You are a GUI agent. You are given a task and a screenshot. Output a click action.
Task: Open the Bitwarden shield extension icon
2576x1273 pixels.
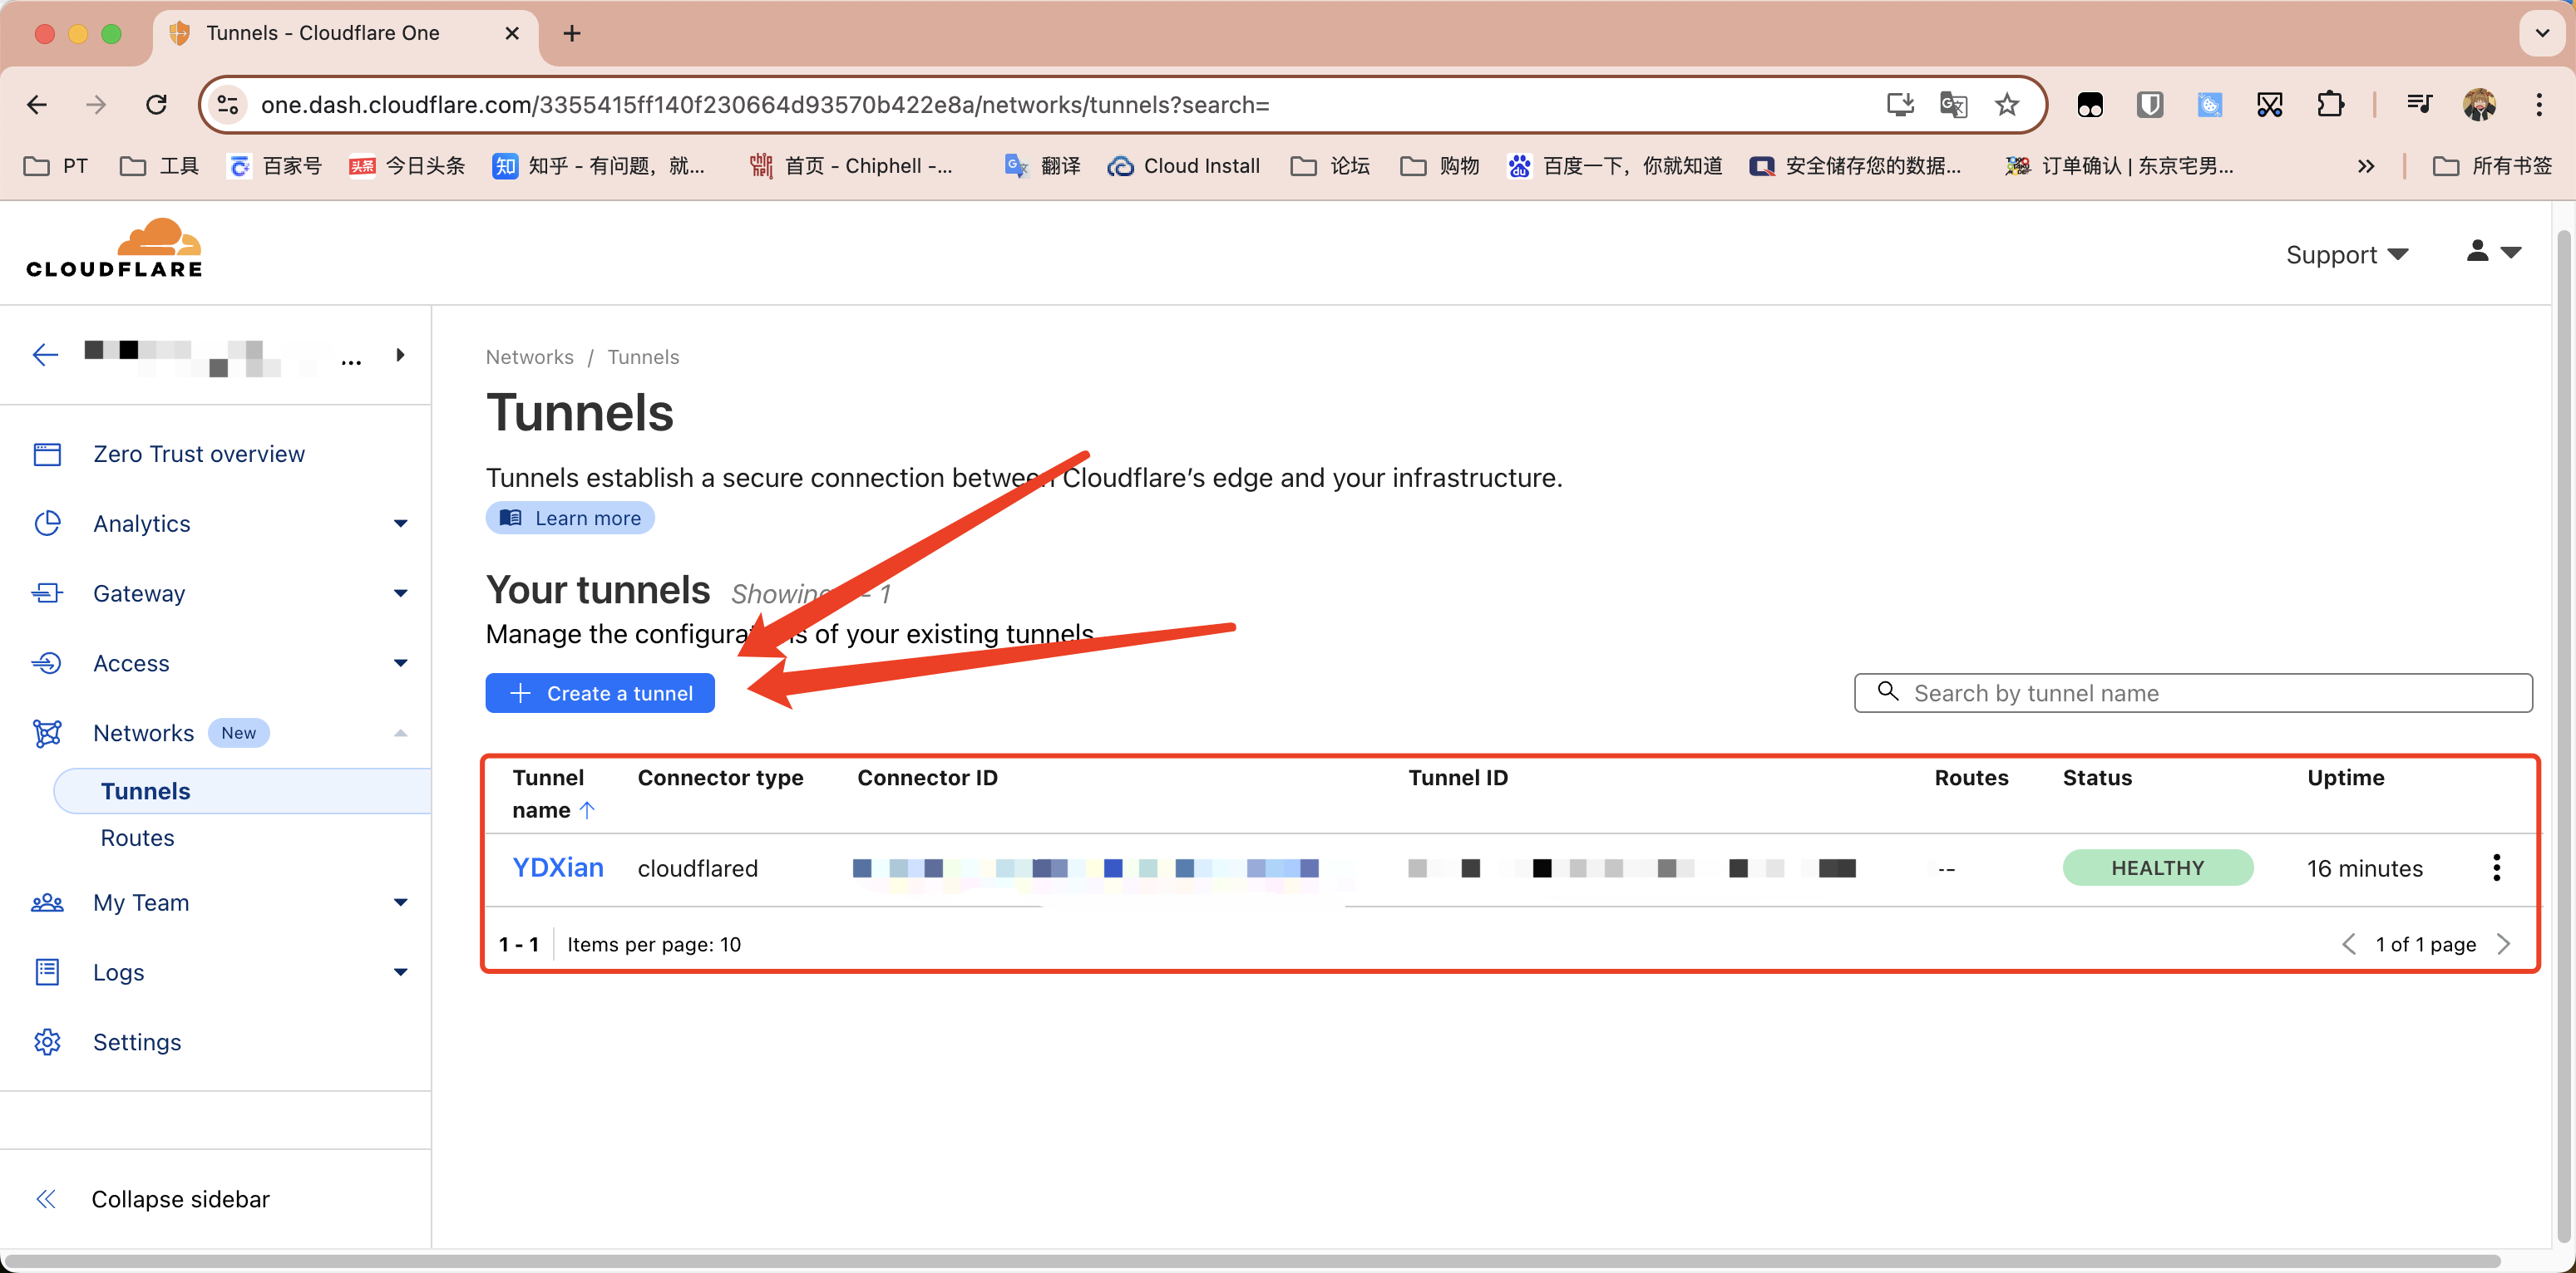click(2149, 105)
